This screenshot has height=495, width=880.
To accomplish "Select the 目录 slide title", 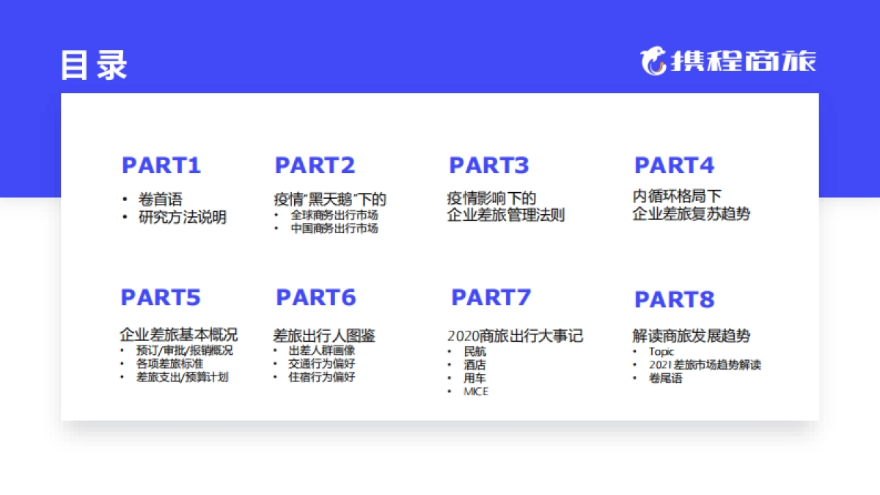I will [94, 65].
